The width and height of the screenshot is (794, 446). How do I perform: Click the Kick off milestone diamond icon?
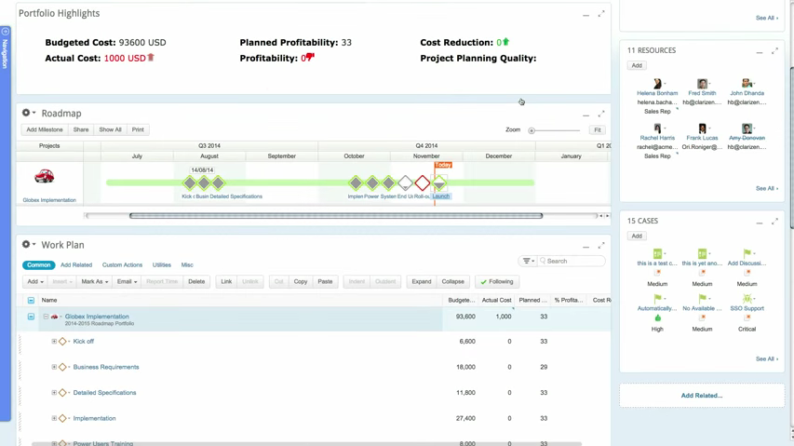coord(63,342)
